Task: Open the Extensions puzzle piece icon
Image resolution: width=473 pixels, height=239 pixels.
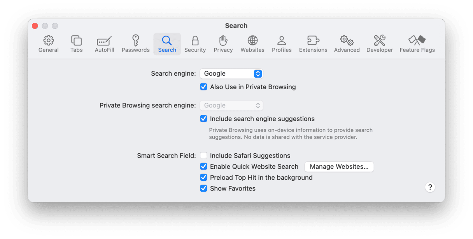Action: [313, 41]
